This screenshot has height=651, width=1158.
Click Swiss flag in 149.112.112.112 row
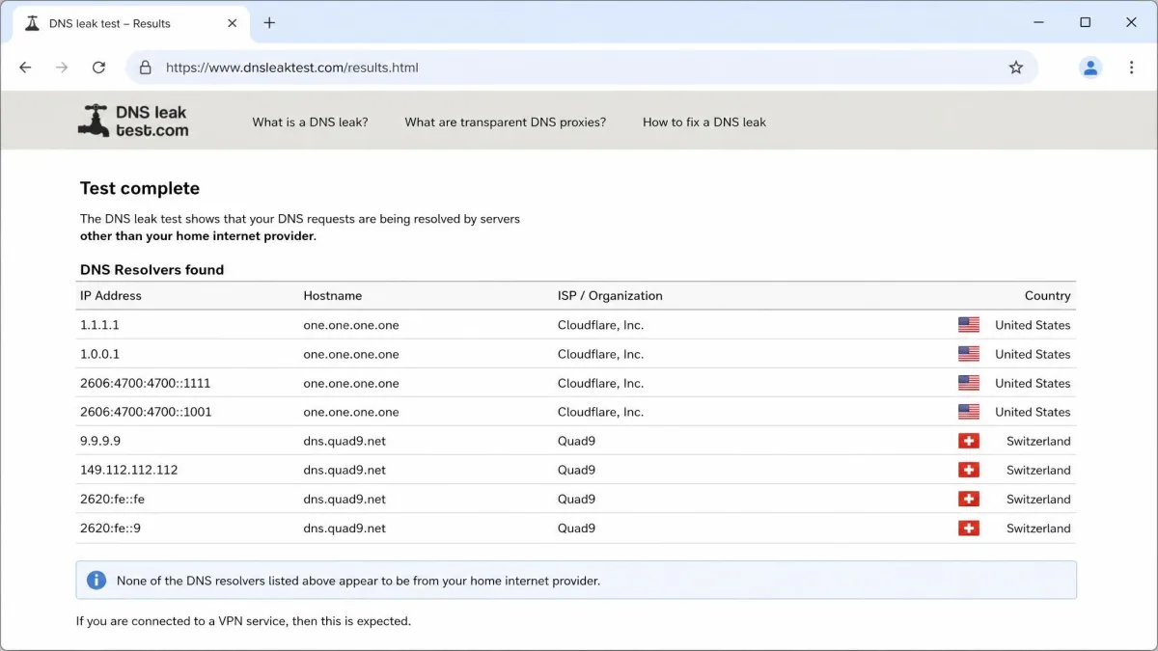(969, 470)
